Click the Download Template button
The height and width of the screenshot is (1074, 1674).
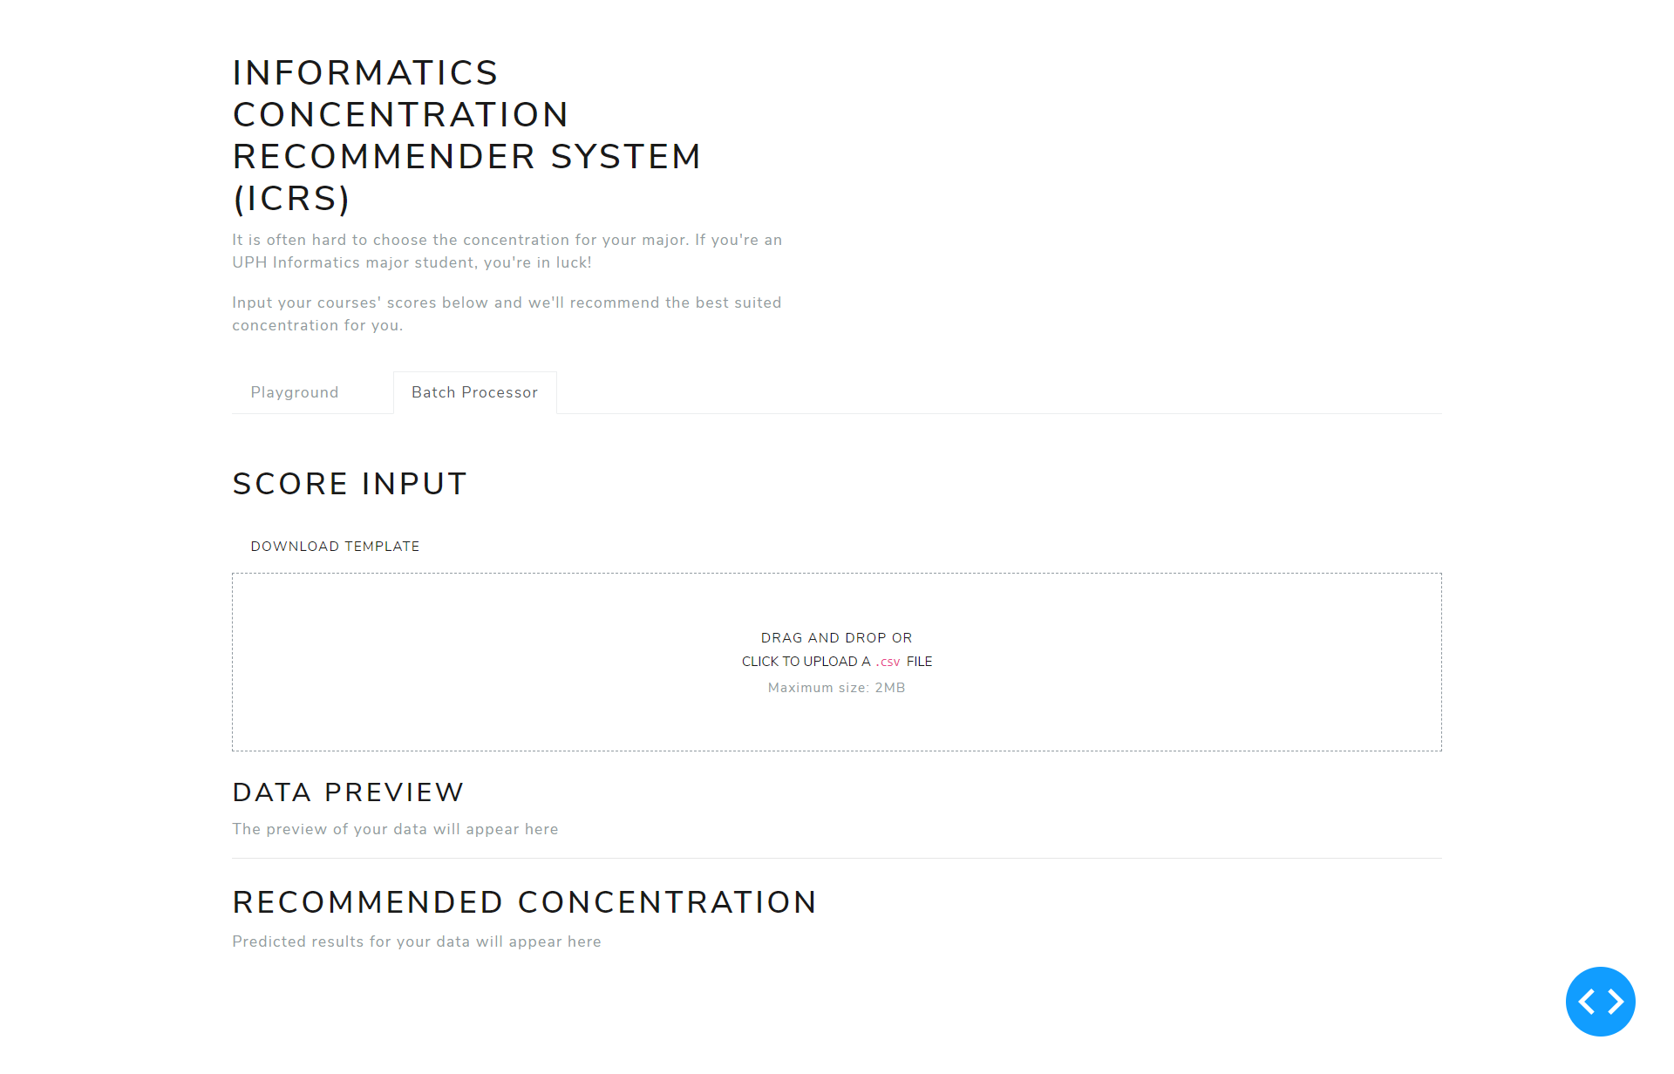(335, 547)
